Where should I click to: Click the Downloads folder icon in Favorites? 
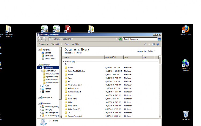[x=43, y=56]
